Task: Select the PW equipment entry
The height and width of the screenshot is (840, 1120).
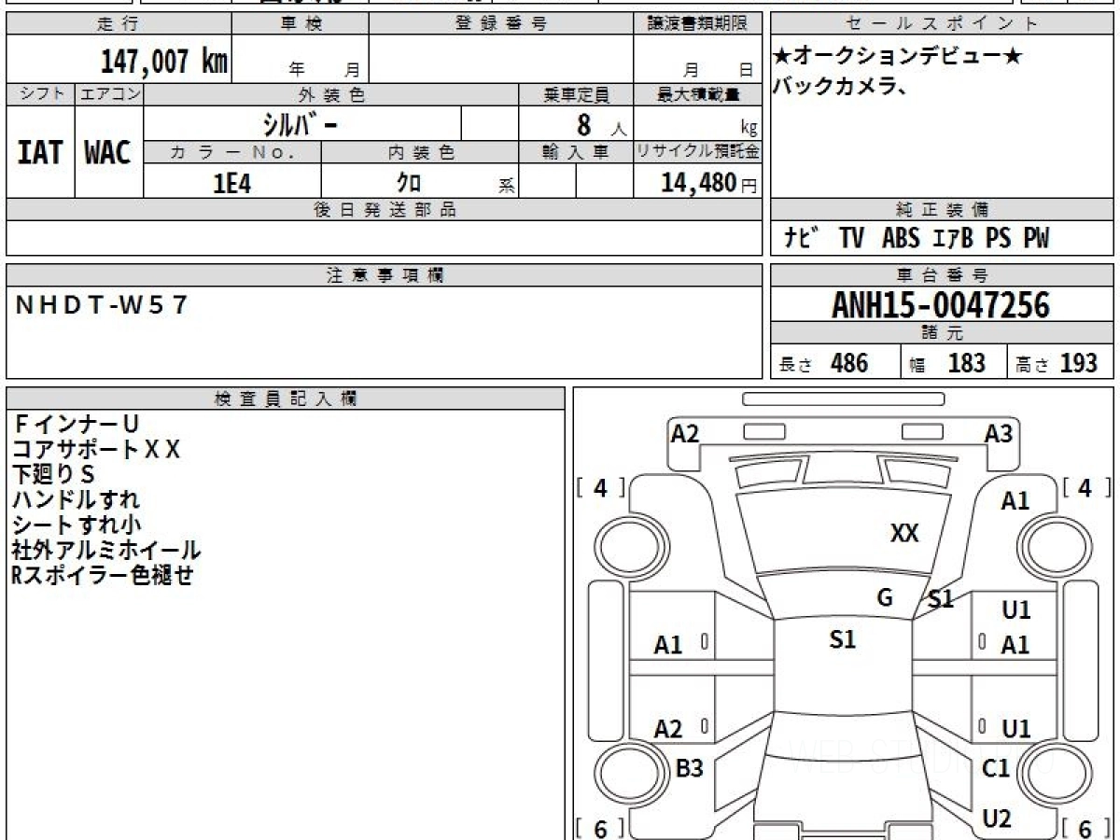Action: [x=1036, y=239]
